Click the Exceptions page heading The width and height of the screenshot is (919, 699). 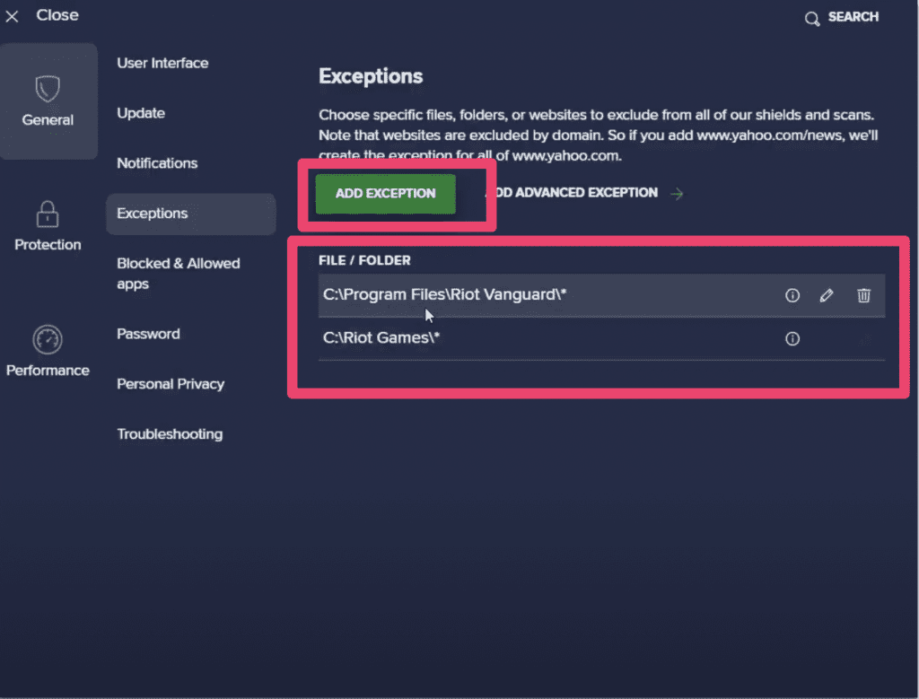(371, 76)
